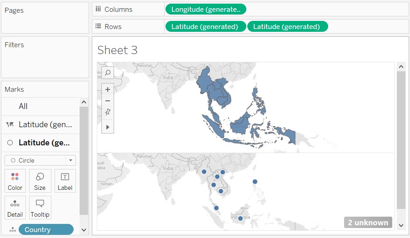Click the circle icon beside the bold Latitude tab

click(x=10, y=143)
